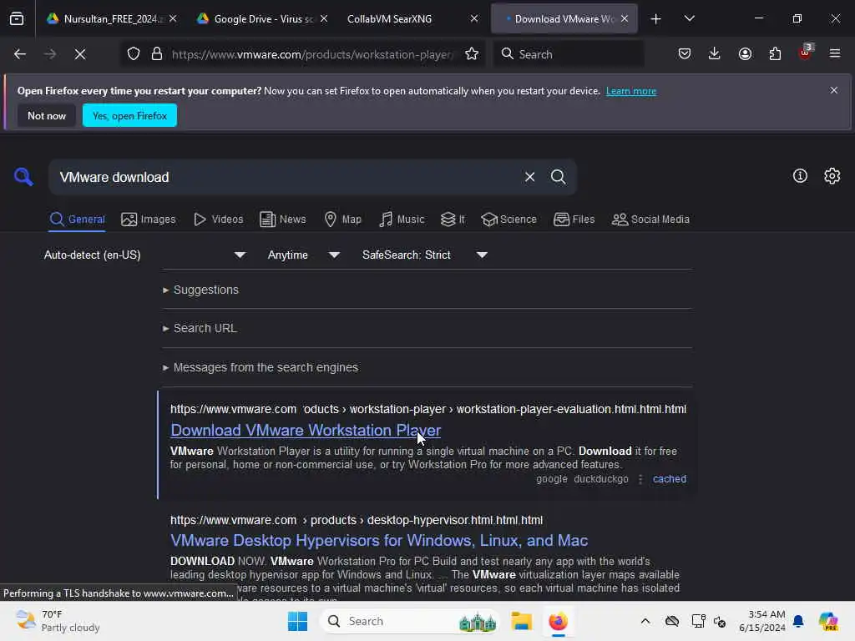
Task: Expand the Suggestions section
Action: coord(200,290)
